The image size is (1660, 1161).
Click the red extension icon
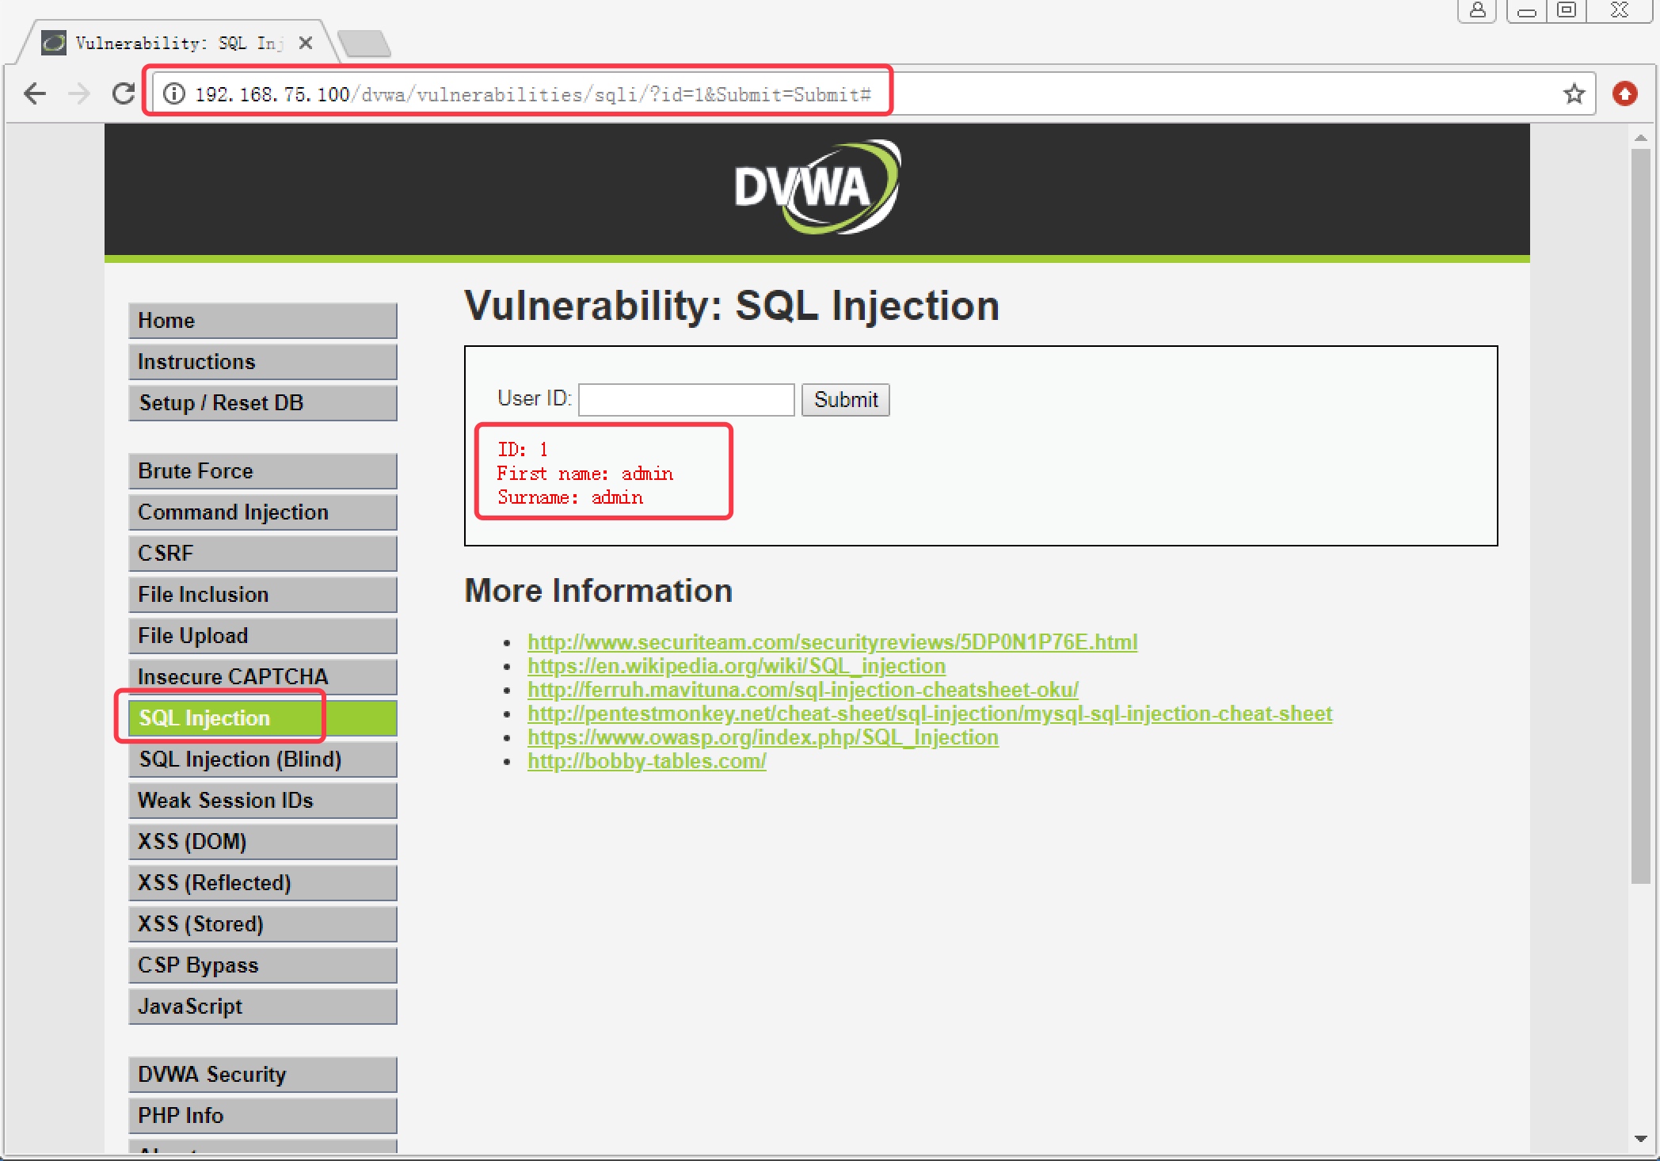[x=1625, y=94]
